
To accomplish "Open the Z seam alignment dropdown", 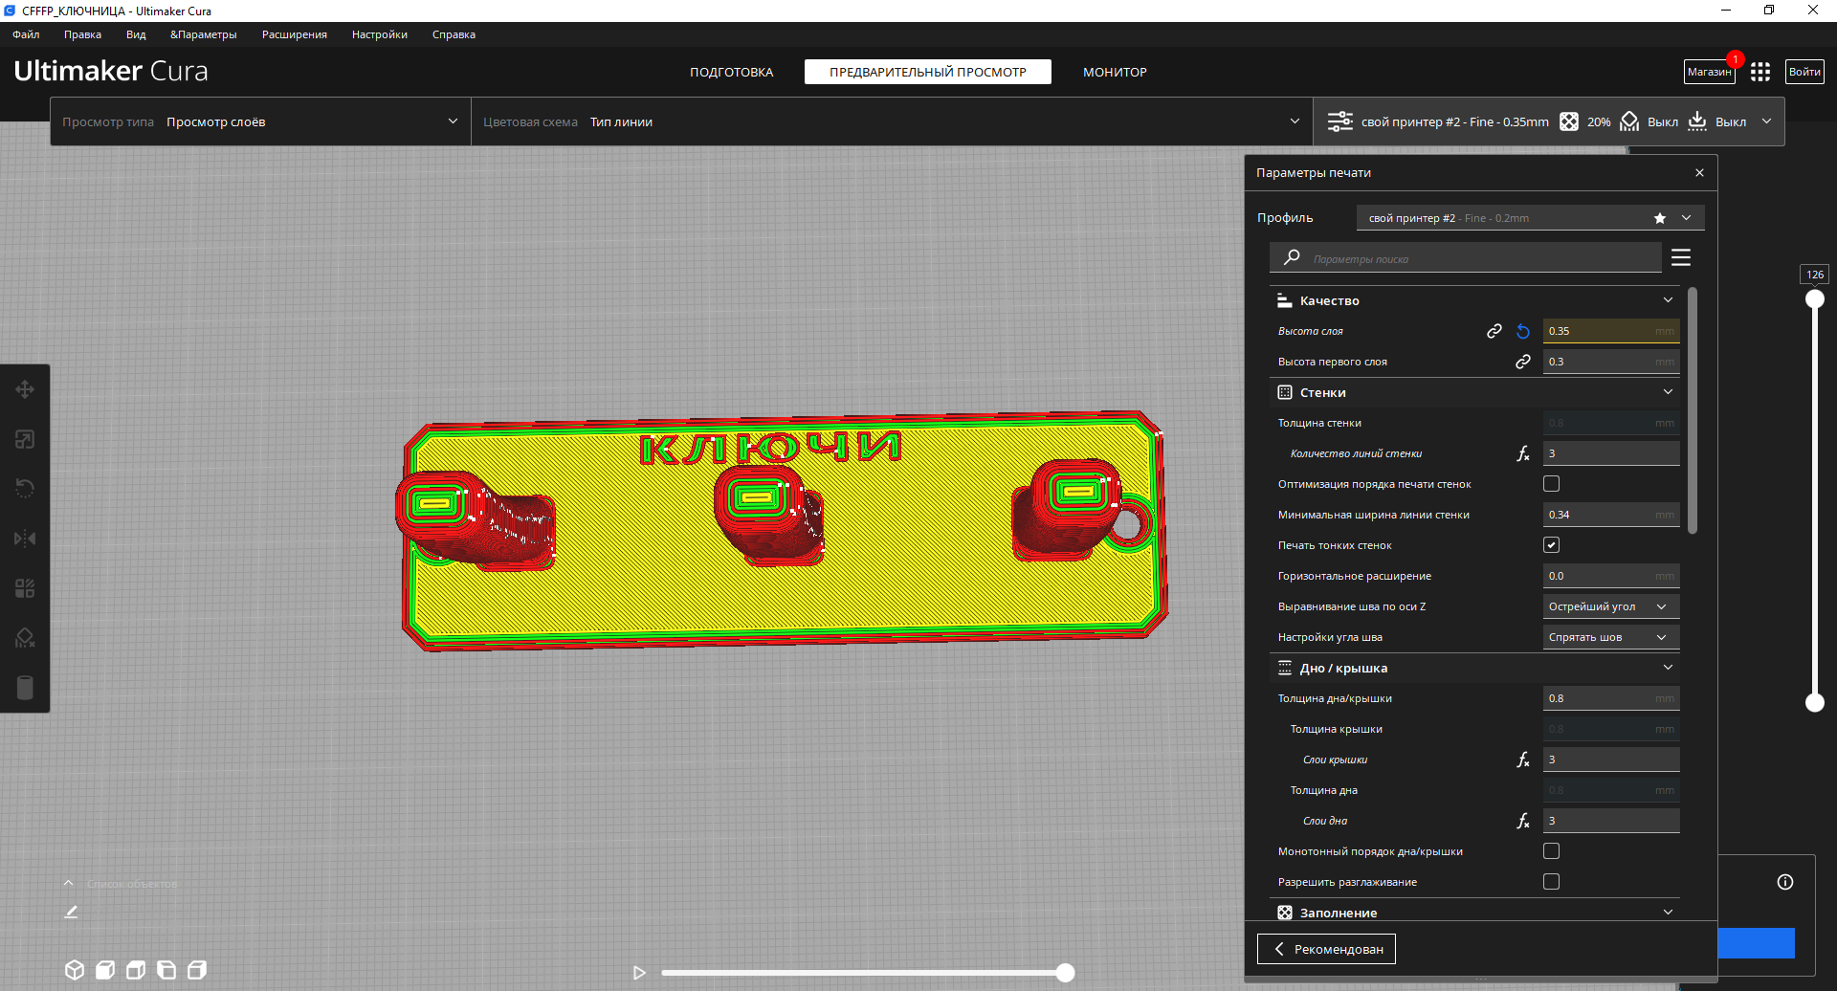I will (x=1611, y=606).
